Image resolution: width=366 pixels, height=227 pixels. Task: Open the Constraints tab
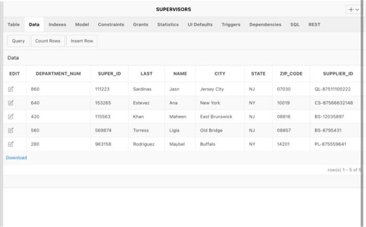[111, 24]
